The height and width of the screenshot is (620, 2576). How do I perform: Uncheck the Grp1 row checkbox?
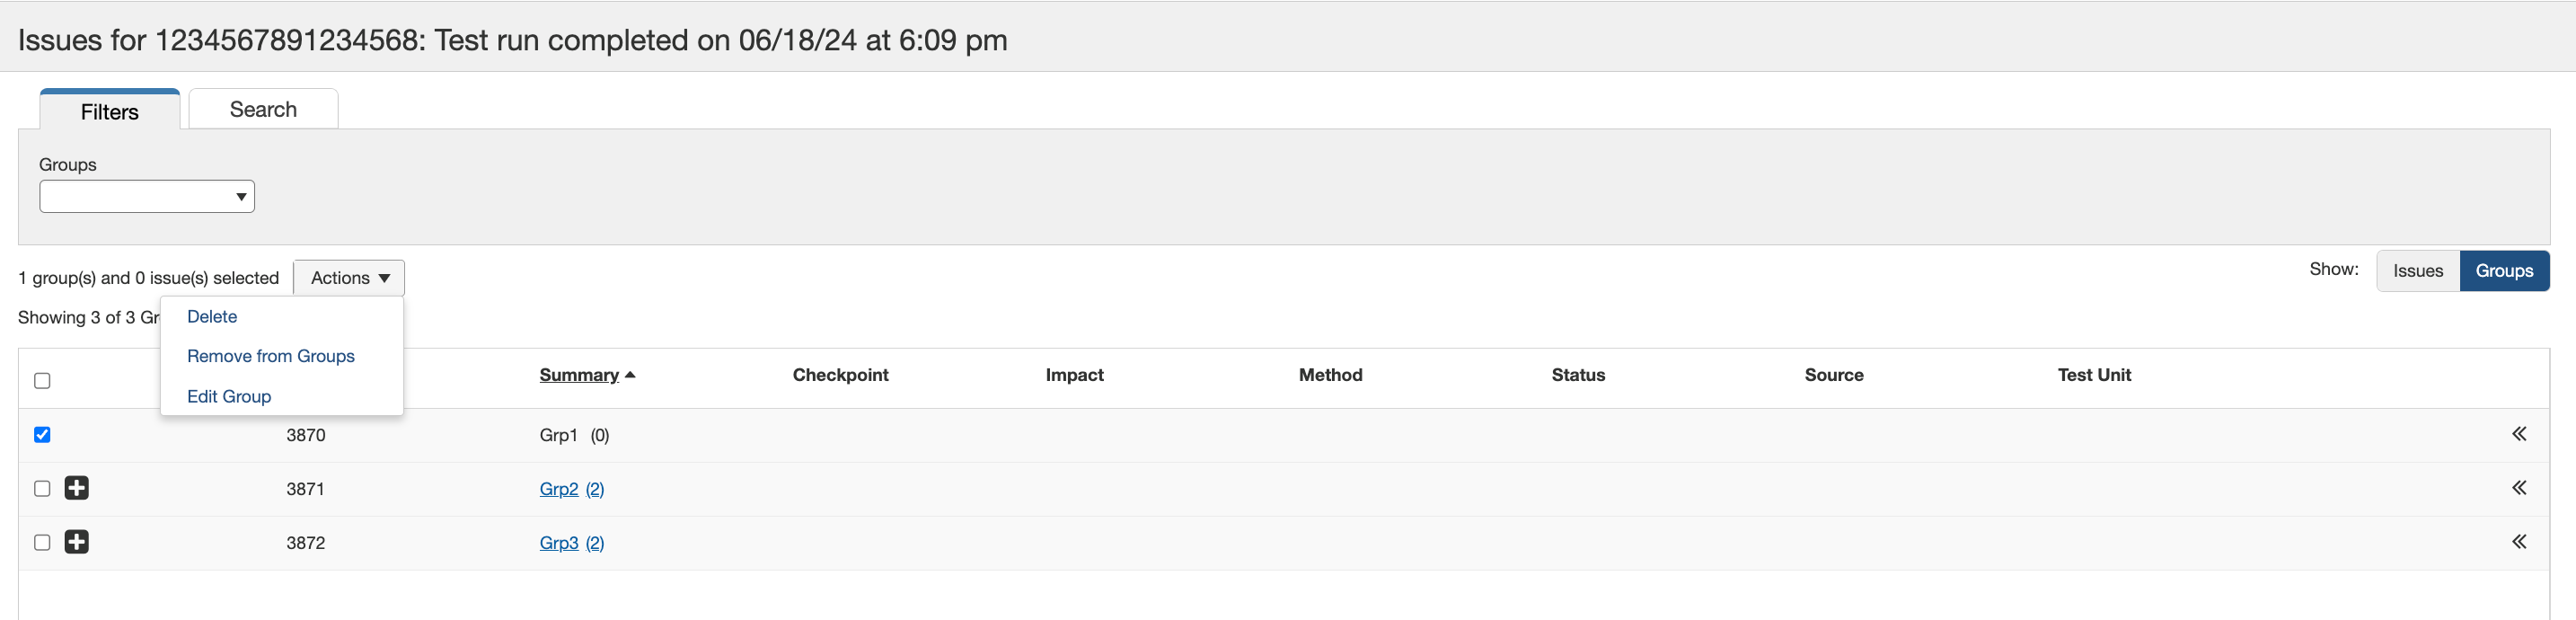click(42, 434)
